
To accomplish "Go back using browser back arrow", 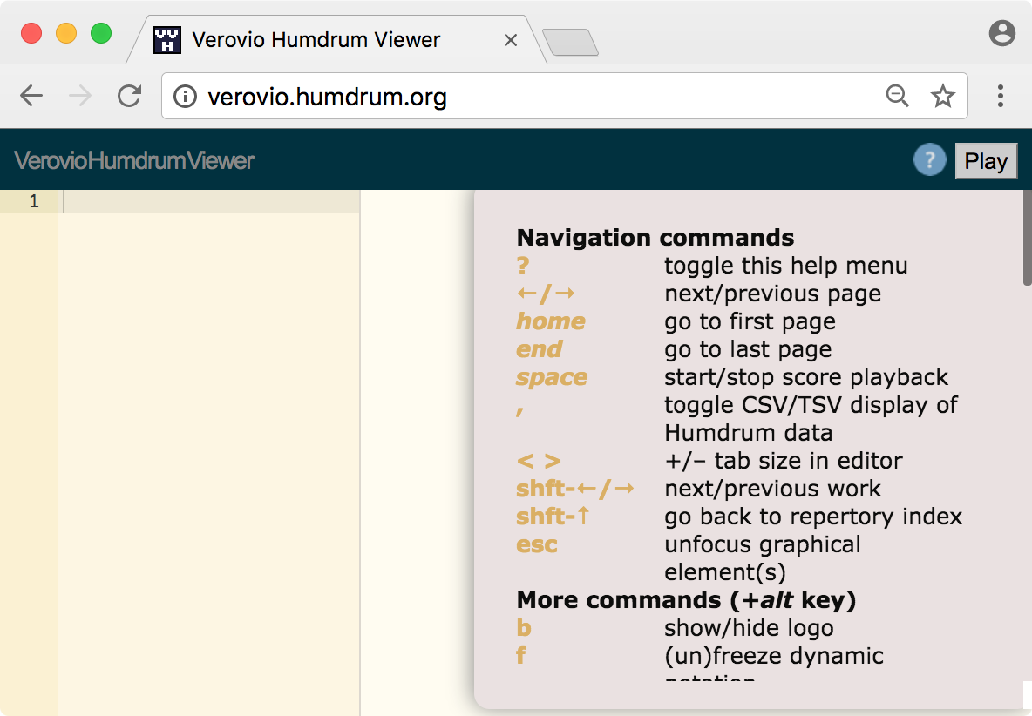I will (31, 96).
